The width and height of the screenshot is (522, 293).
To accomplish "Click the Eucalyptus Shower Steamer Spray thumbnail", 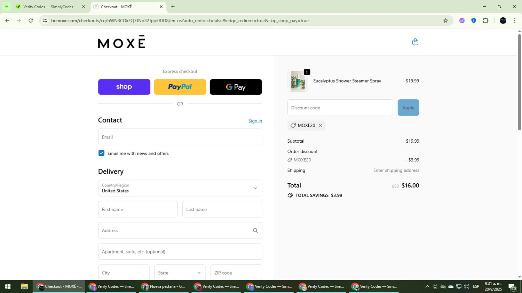I will click(x=298, y=81).
